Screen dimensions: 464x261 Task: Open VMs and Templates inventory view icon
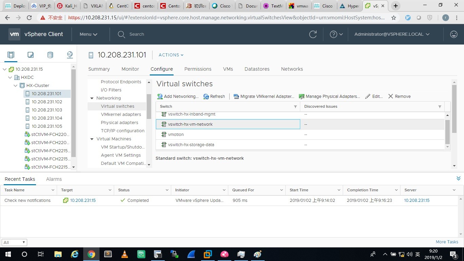coord(31,55)
